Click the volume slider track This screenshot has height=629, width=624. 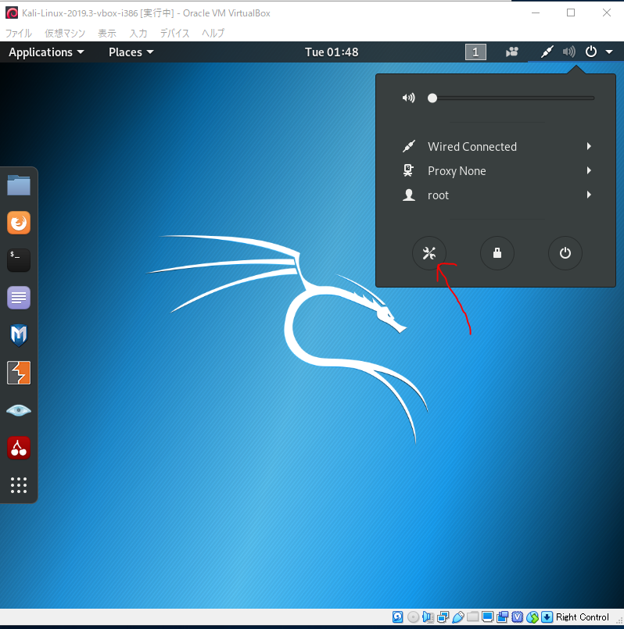[512, 98]
